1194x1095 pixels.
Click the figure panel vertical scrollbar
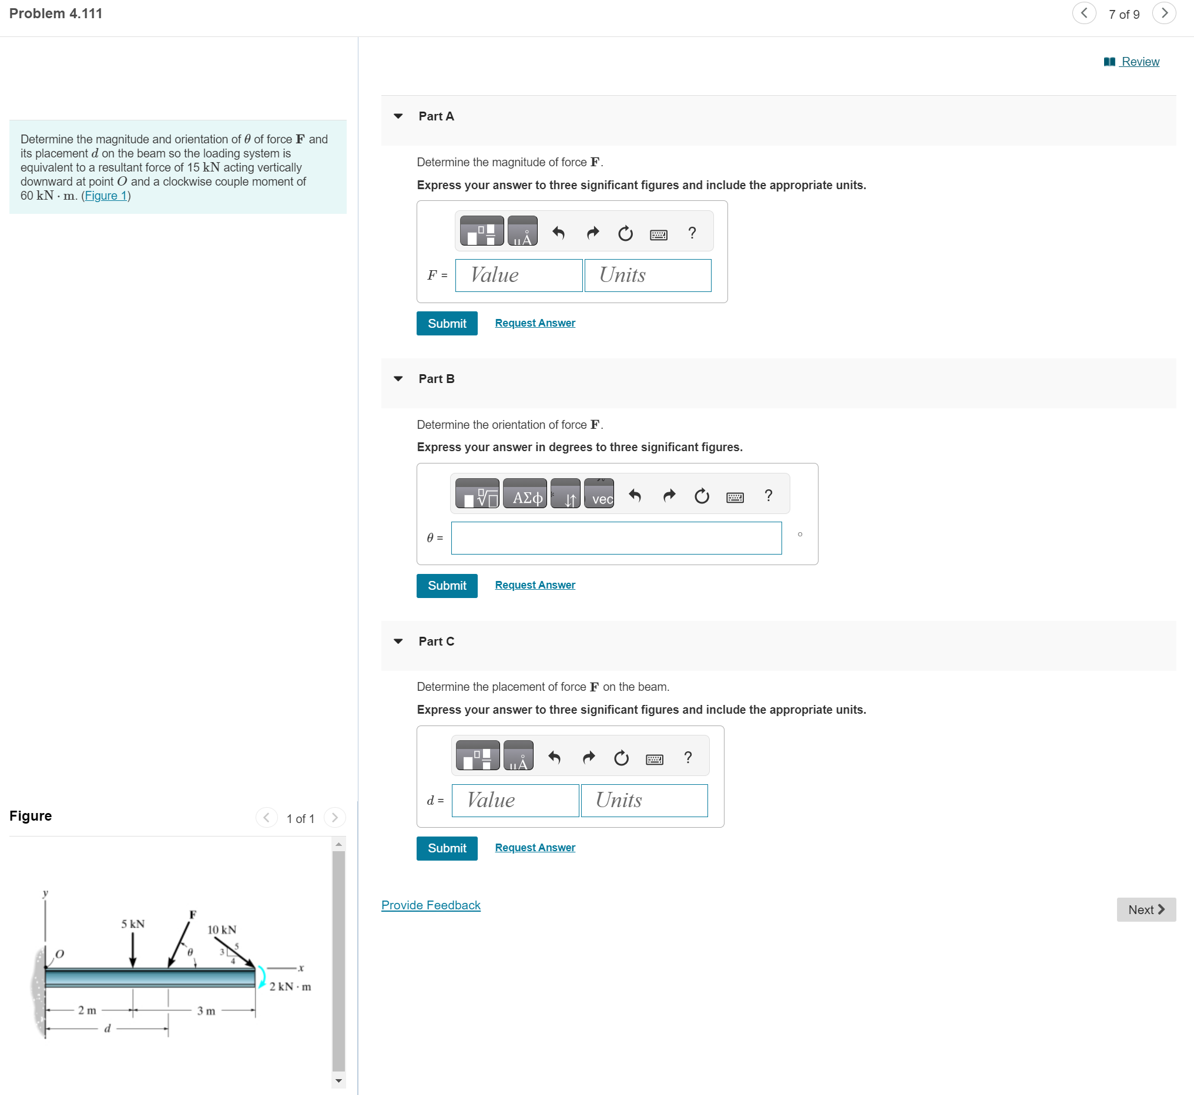coord(338,960)
